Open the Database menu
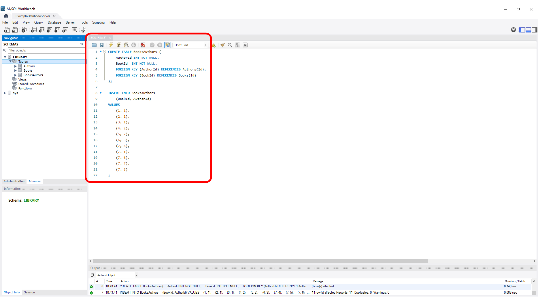Image resolution: width=538 pixels, height=302 pixels. click(x=54, y=22)
